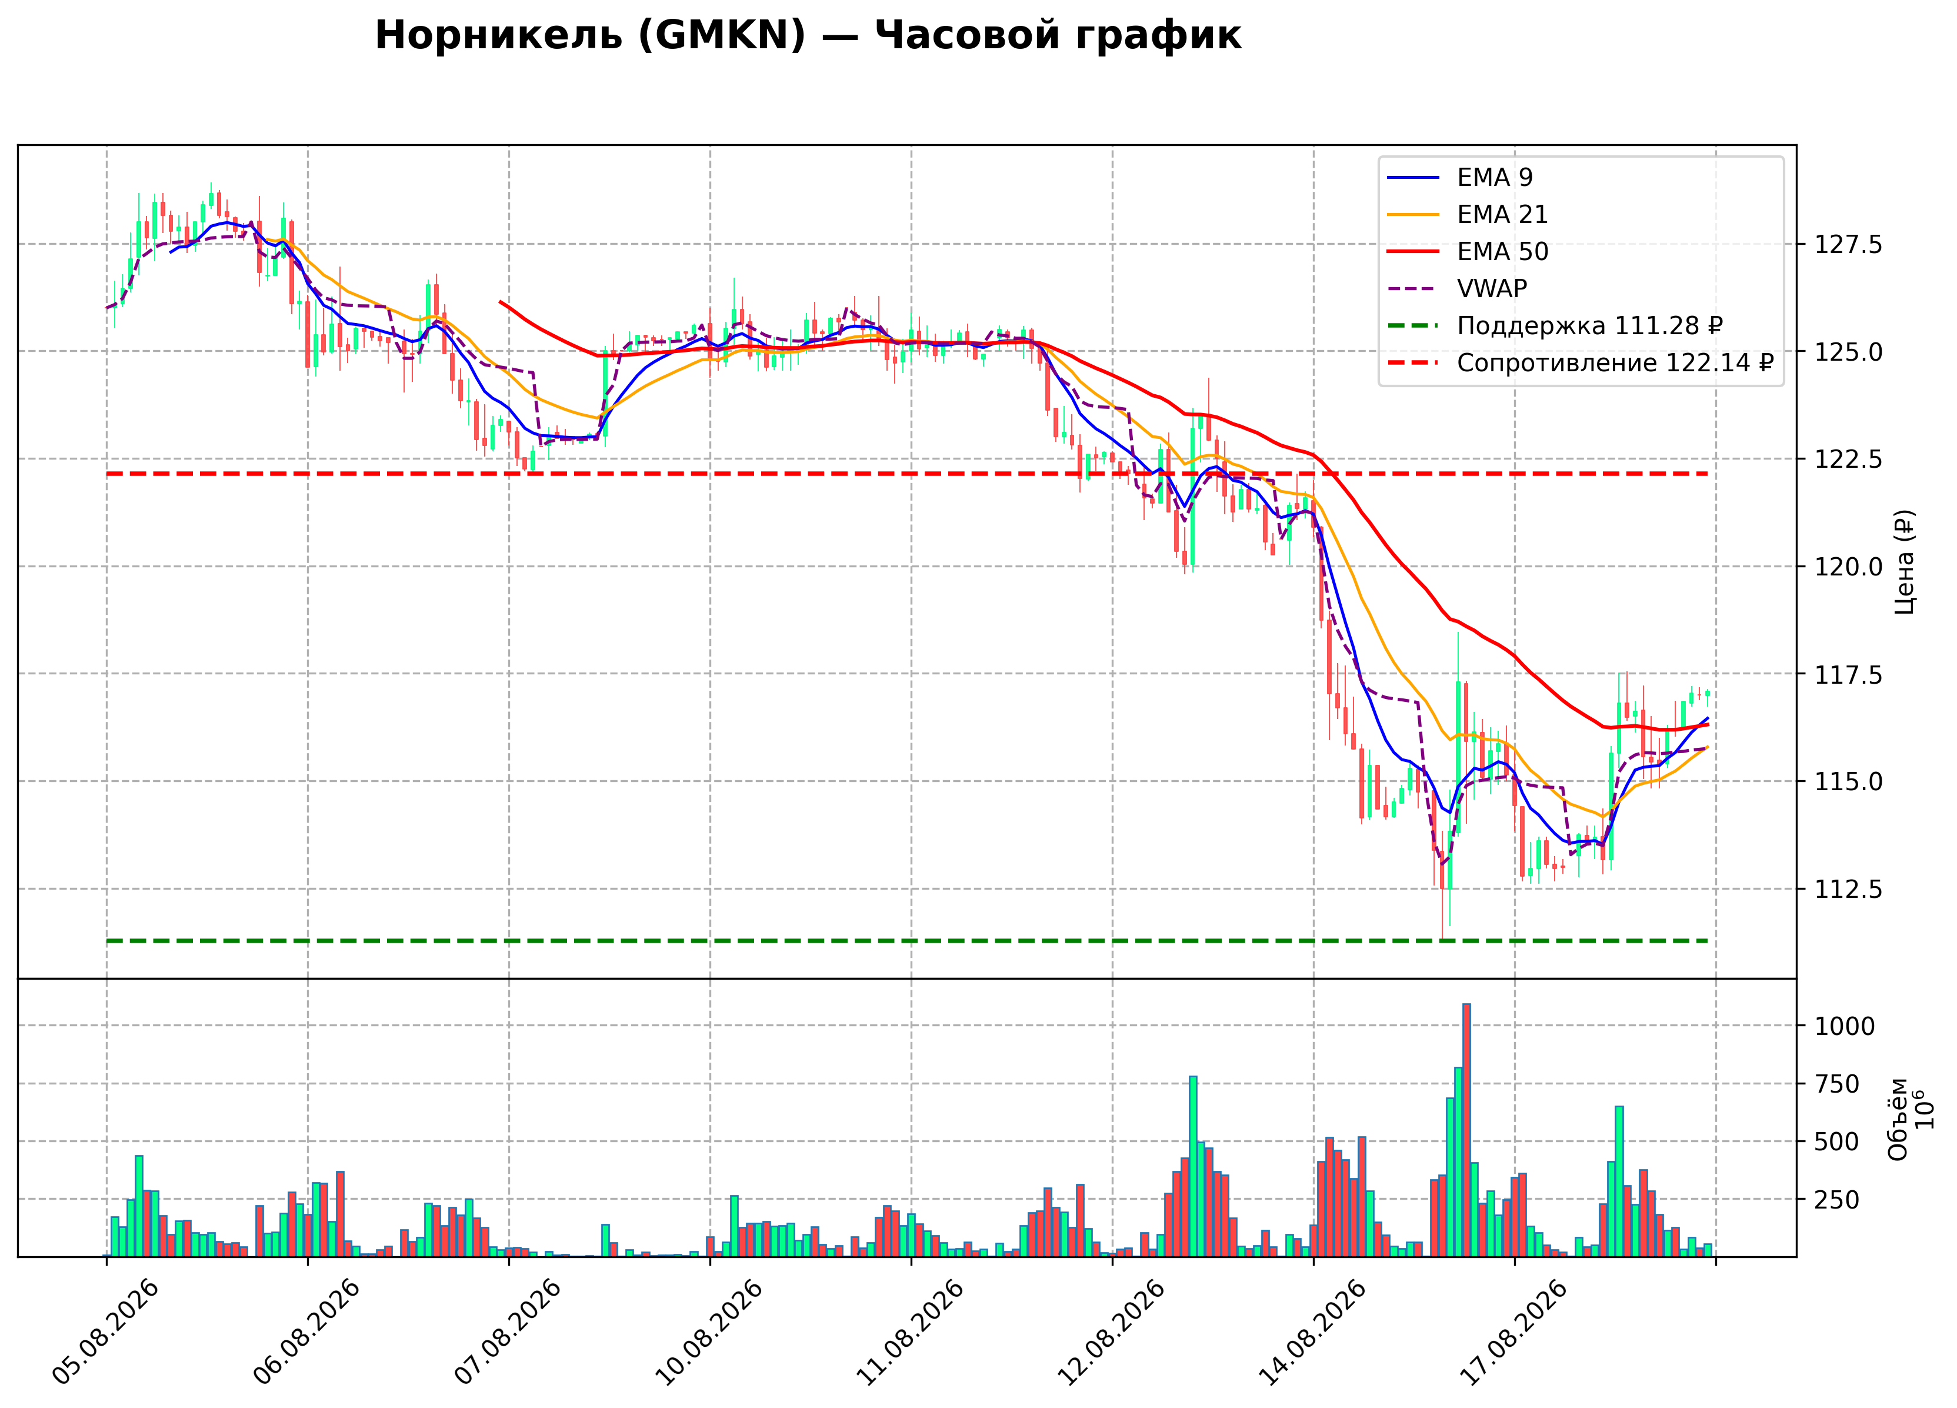
Task: Click the 127.5 price axis label
Action: (x=1848, y=244)
